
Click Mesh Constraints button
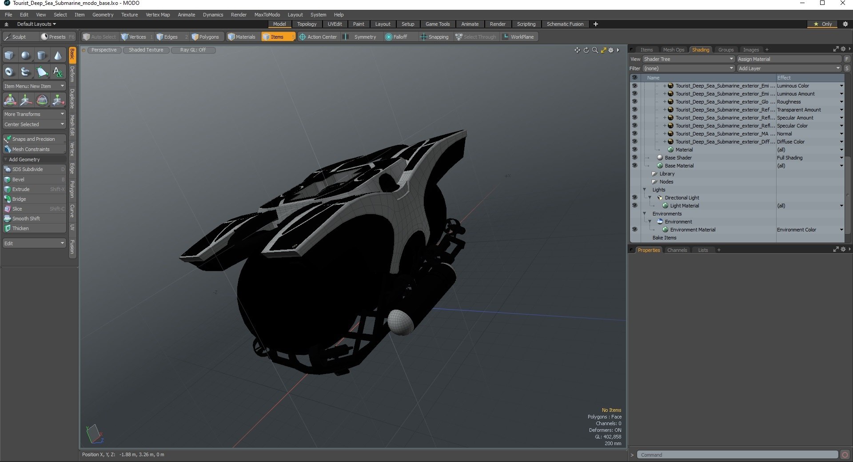pos(34,149)
